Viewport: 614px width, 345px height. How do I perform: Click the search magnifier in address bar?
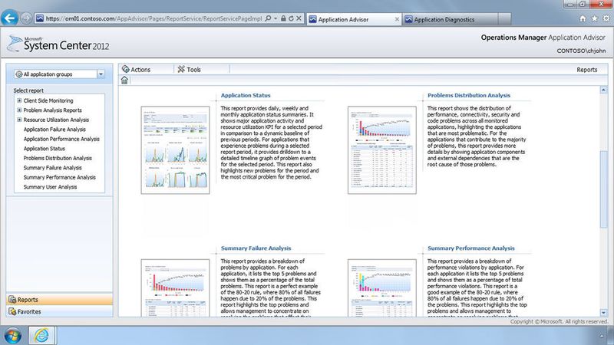click(268, 18)
